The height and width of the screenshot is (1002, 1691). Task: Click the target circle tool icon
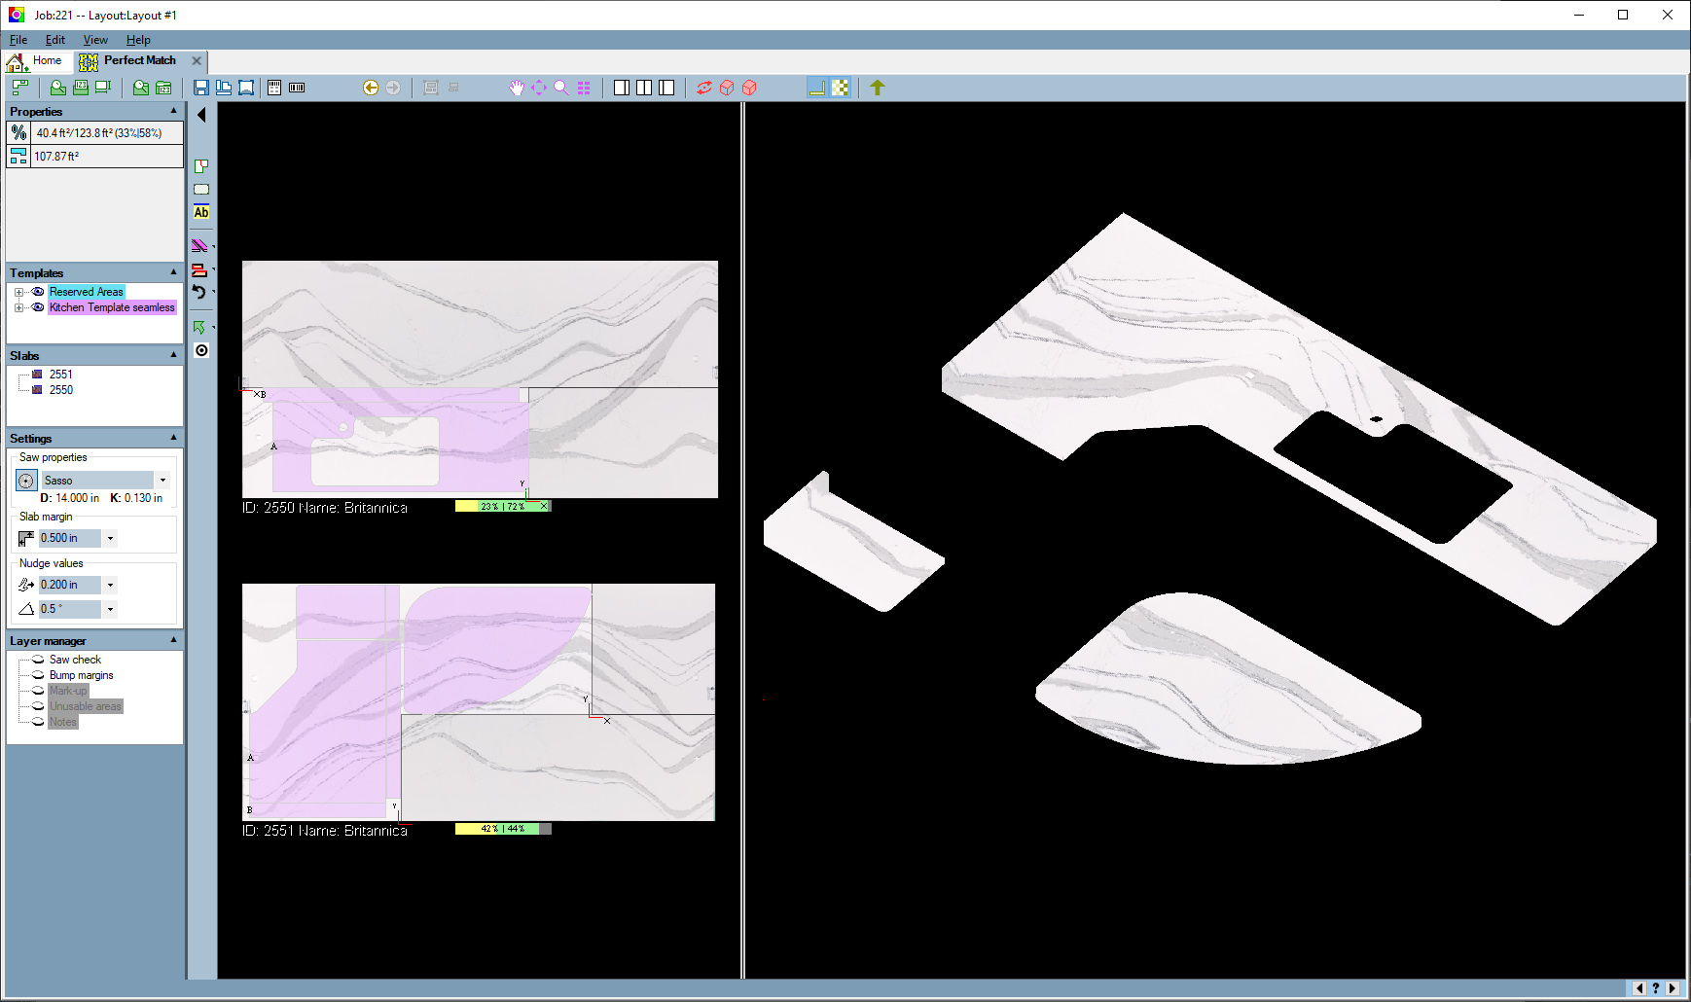201,350
